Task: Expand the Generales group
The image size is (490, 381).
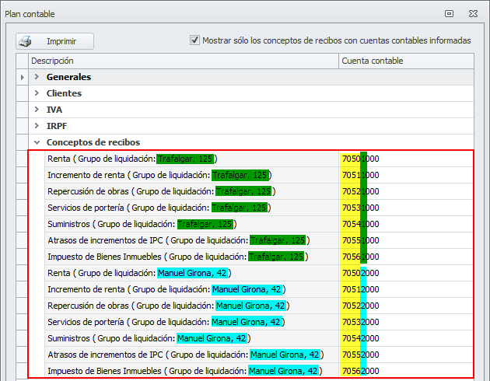Action: [x=37, y=77]
